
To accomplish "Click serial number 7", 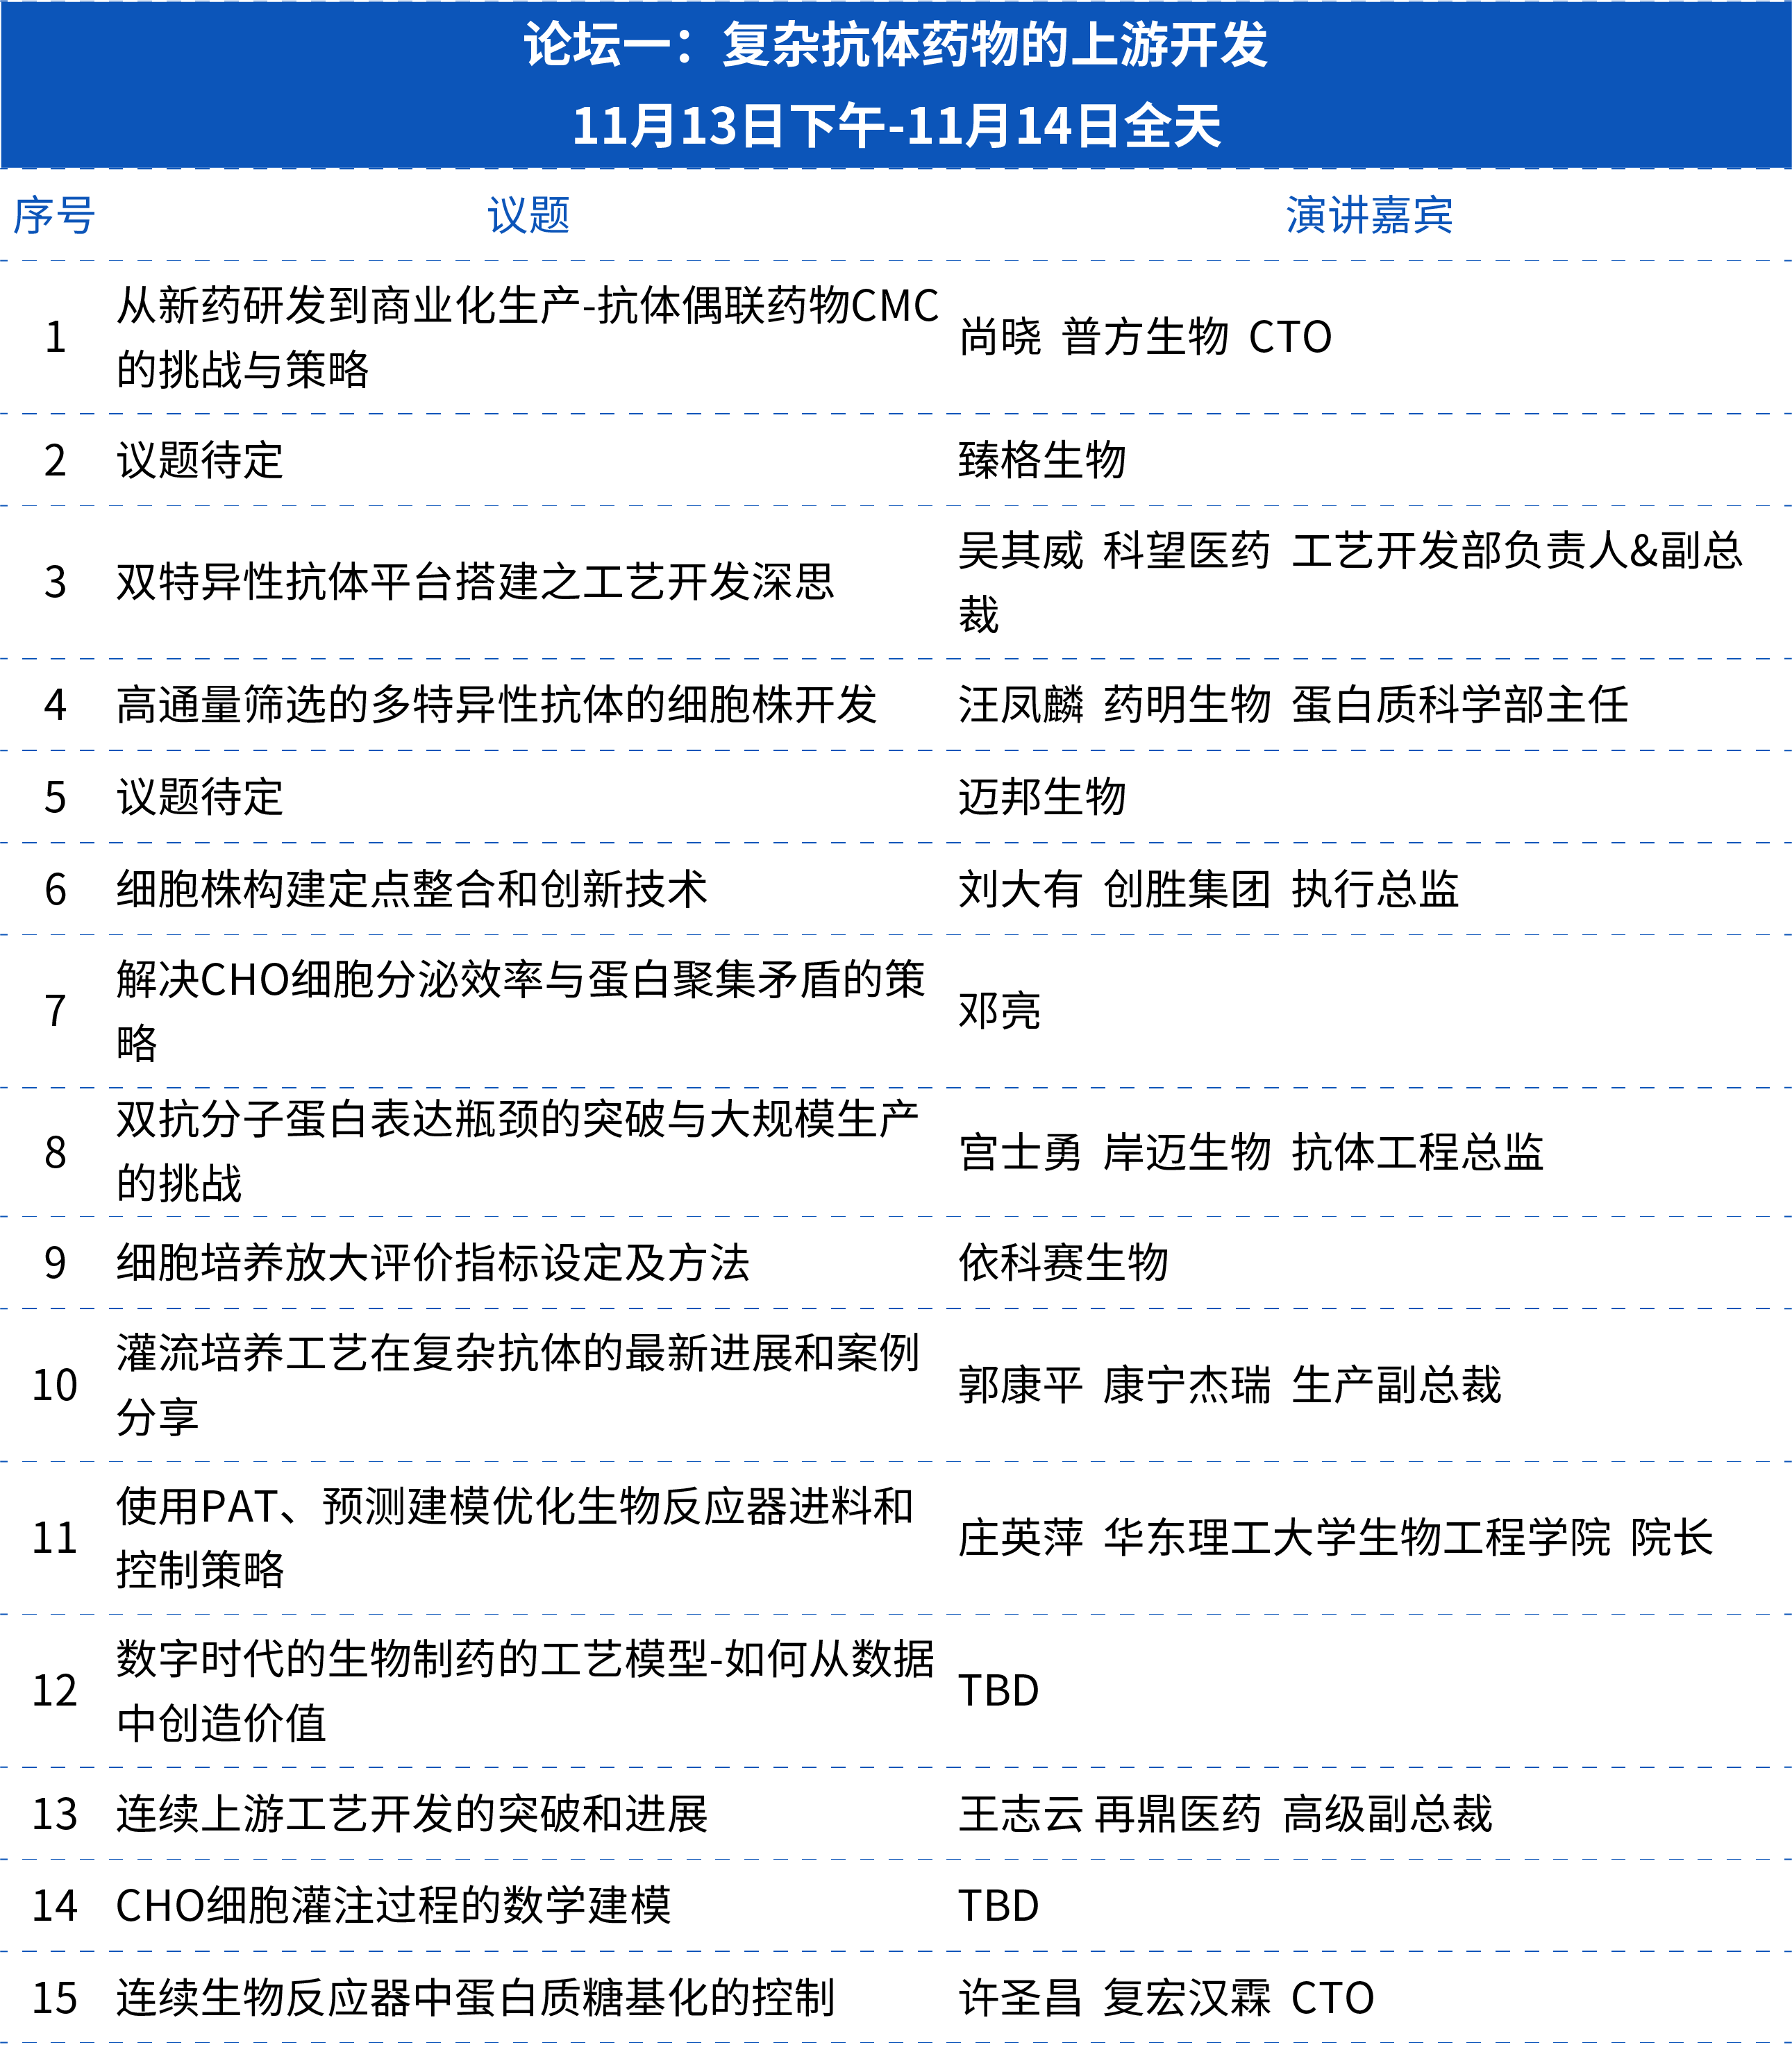I will click(x=56, y=1011).
